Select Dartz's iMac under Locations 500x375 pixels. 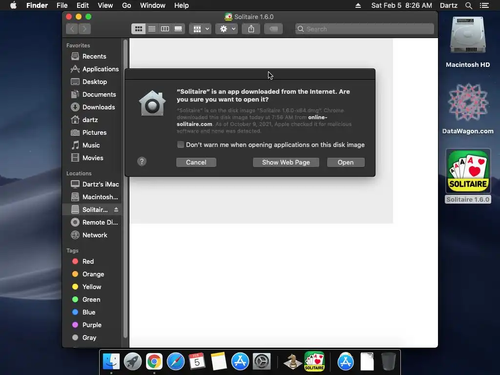[92, 184]
